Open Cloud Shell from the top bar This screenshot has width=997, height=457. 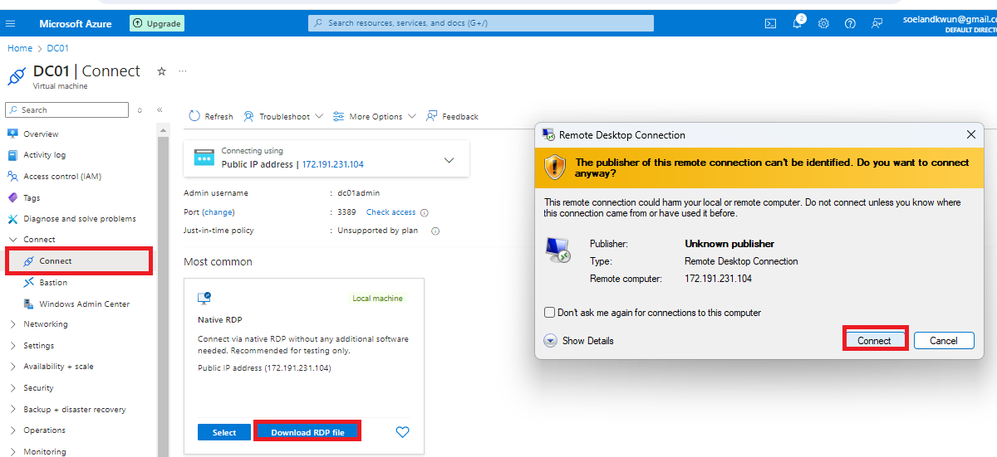[x=770, y=23]
